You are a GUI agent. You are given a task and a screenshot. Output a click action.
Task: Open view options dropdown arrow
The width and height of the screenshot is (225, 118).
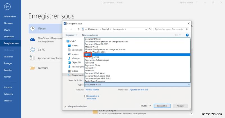pos(180,35)
